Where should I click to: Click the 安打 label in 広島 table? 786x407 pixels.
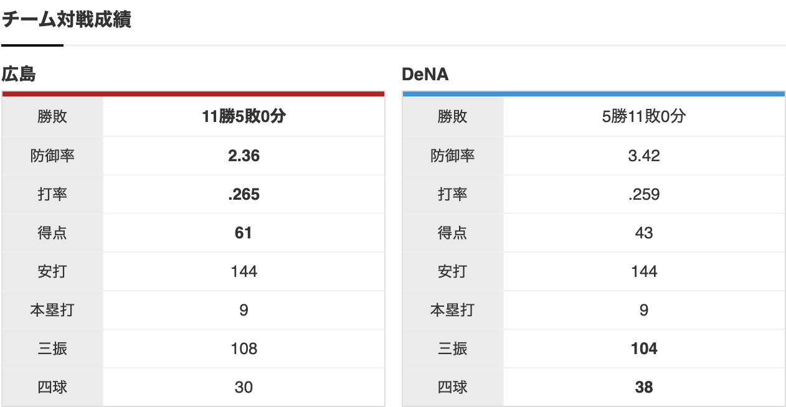[52, 271]
